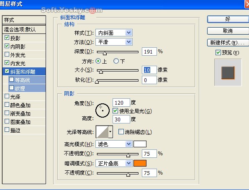This screenshot has width=249, height=190.
Task: Click the 取消 button
Action: point(228,31)
